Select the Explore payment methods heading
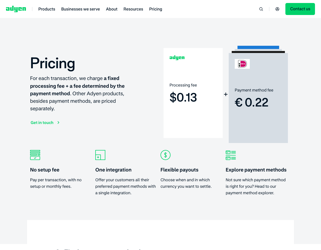 pyautogui.click(x=256, y=170)
